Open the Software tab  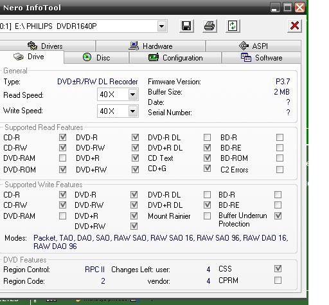pyautogui.click(x=262, y=58)
